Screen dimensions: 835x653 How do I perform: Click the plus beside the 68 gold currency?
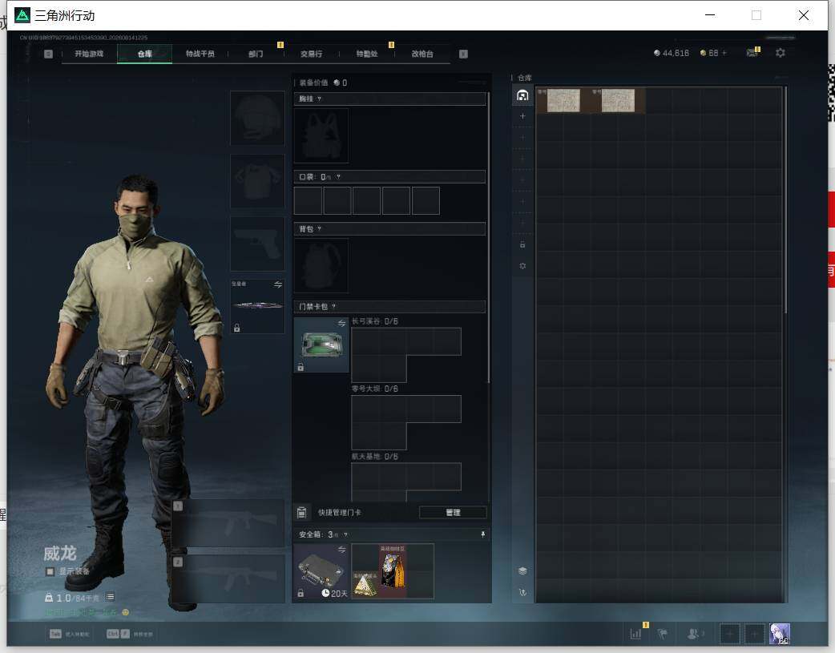click(724, 53)
